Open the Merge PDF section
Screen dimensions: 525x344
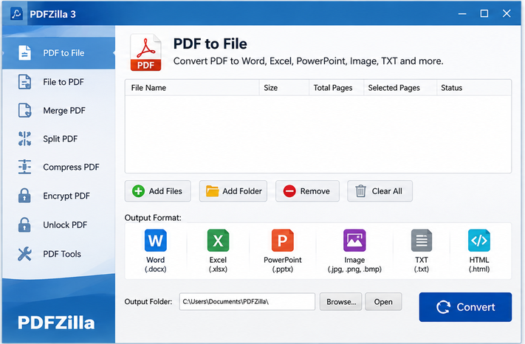click(58, 111)
